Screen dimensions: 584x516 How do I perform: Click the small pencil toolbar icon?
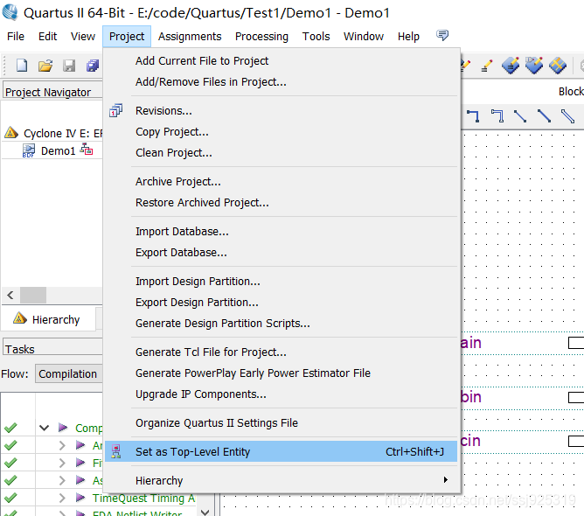click(x=486, y=66)
